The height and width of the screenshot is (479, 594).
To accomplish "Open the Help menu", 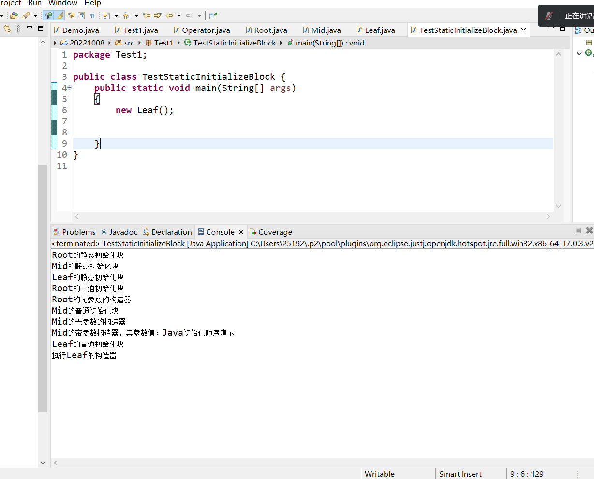I will [92, 3].
